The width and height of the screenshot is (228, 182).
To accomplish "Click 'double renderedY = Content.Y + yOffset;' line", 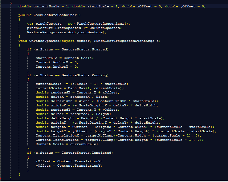I will [78, 110].
